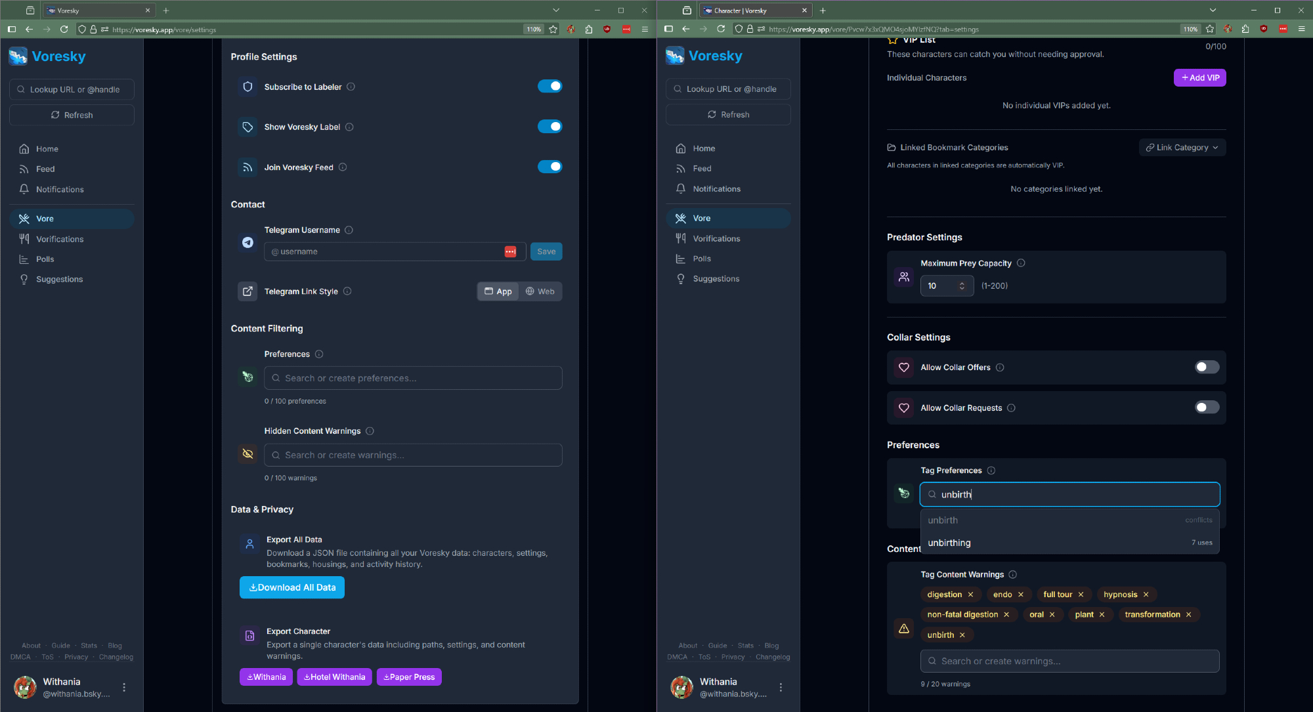This screenshot has width=1313, height=712.
Task: Click the Hidden Content Warnings eye-slash icon
Action: [x=248, y=454]
